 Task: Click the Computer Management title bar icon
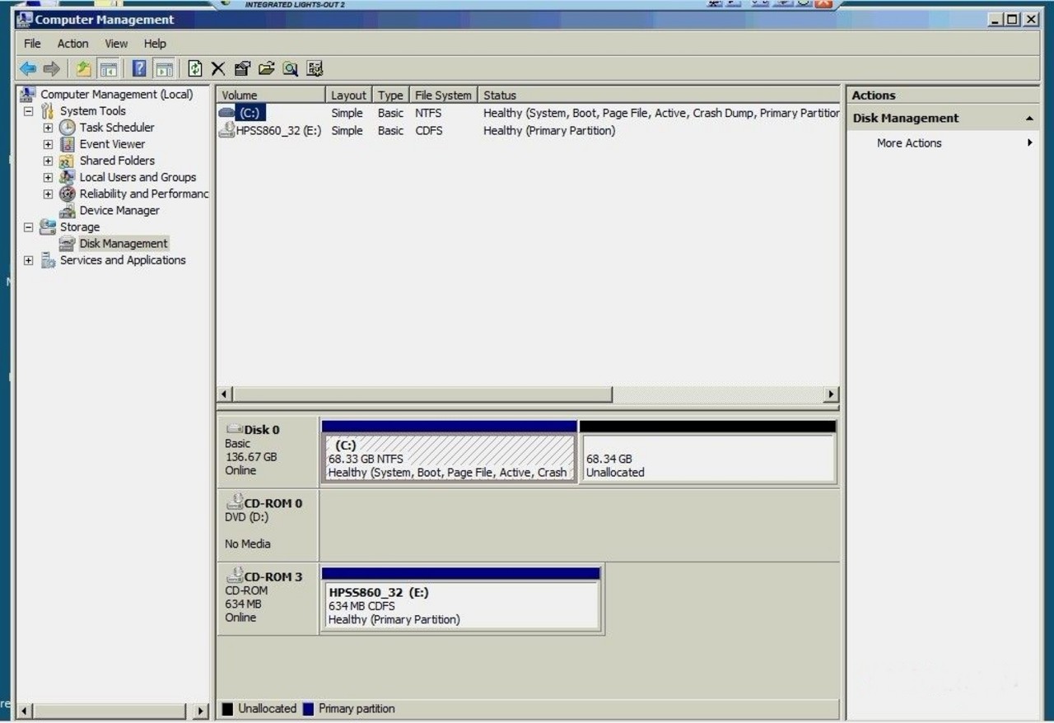25,20
